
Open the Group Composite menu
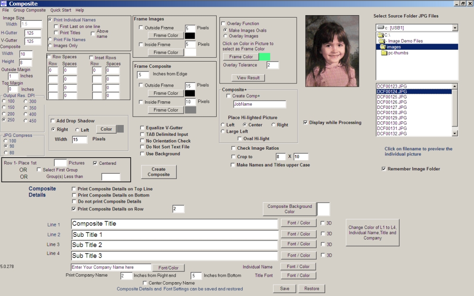(29, 10)
